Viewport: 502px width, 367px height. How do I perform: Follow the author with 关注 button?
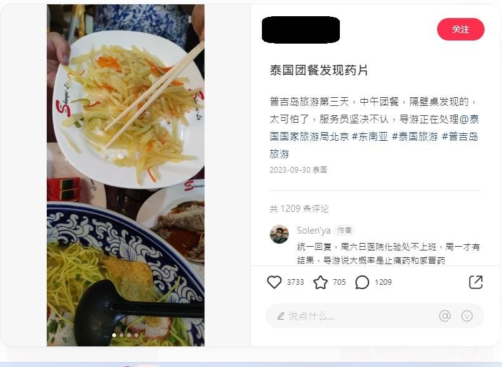tap(460, 29)
